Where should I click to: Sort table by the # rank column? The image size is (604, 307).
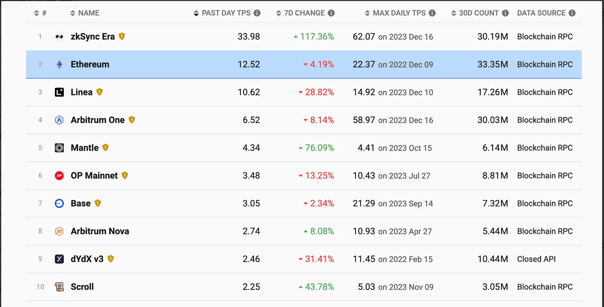click(40, 13)
